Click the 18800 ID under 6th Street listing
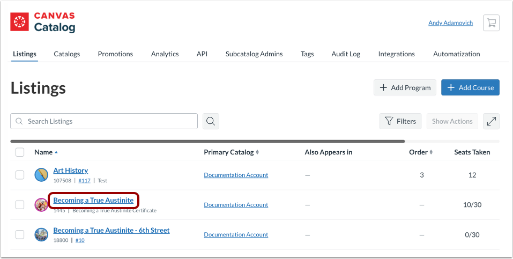Image resolution: width=513 pixels, height=259 pixels. (x=61, y=240)
